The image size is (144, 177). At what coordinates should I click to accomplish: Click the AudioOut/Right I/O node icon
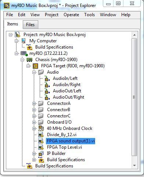(x=47, y=97)
